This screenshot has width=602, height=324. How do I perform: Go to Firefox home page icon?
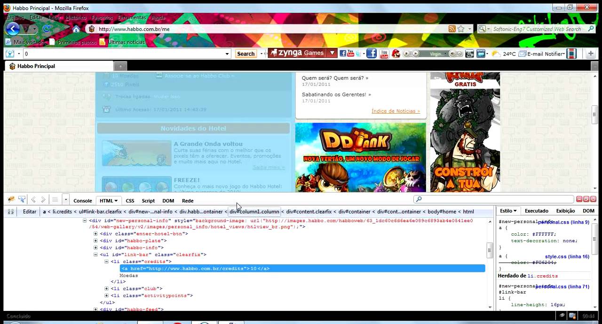(76, 29)
